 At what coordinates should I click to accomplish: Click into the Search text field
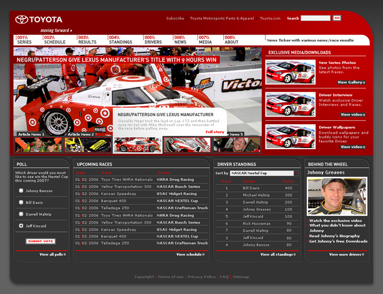(x=315, y=18)
